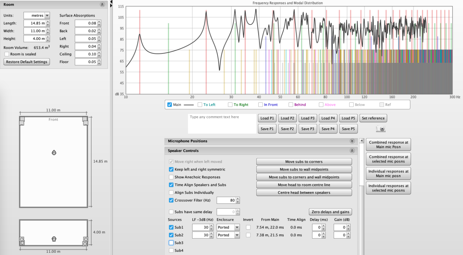Expand the Microphone Positions section
463x255 pixels.
tap(352, 141)
